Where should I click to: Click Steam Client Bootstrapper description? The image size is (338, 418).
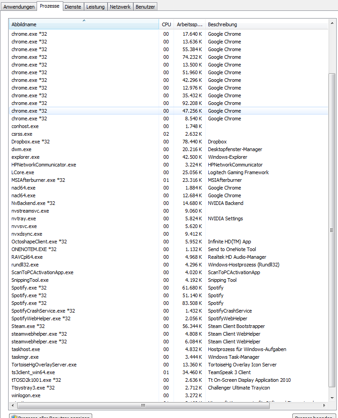tap(236, 326)
